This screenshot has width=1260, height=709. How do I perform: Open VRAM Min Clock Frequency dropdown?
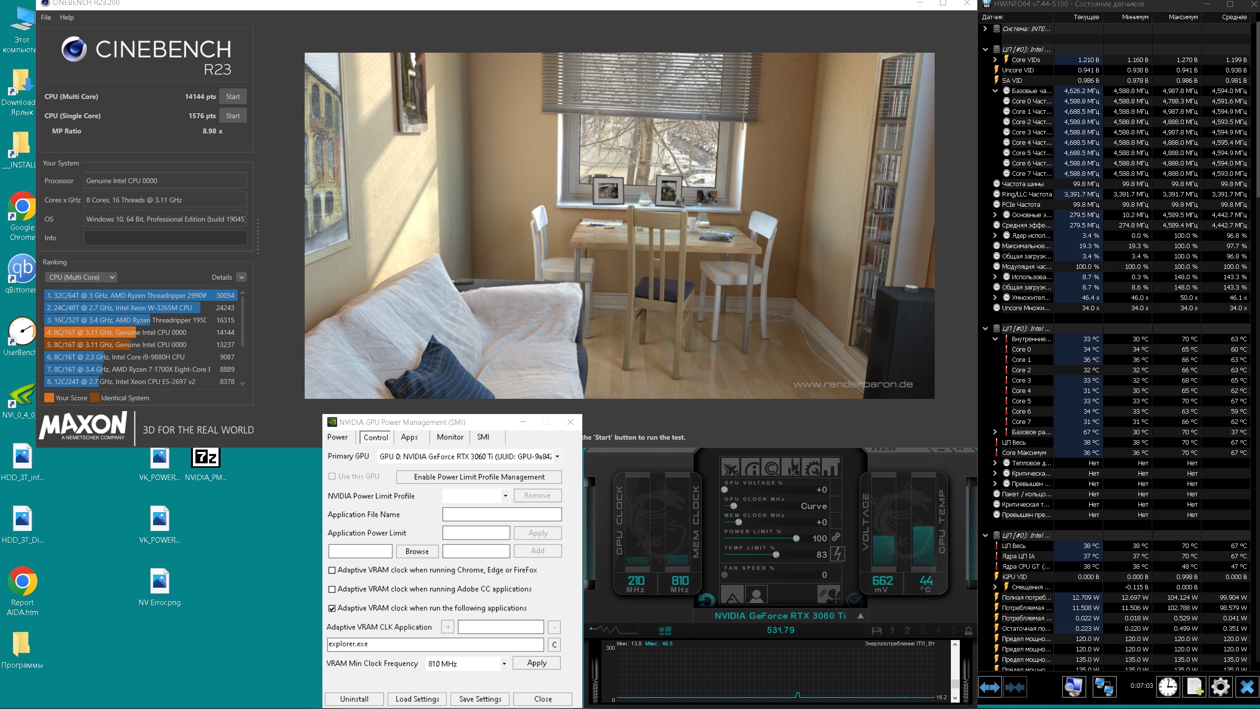(x=504, y=664)
